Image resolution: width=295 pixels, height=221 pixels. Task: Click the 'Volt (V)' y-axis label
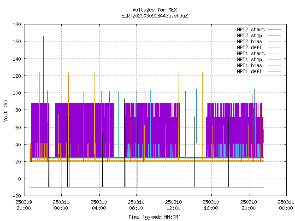[6, 110]
